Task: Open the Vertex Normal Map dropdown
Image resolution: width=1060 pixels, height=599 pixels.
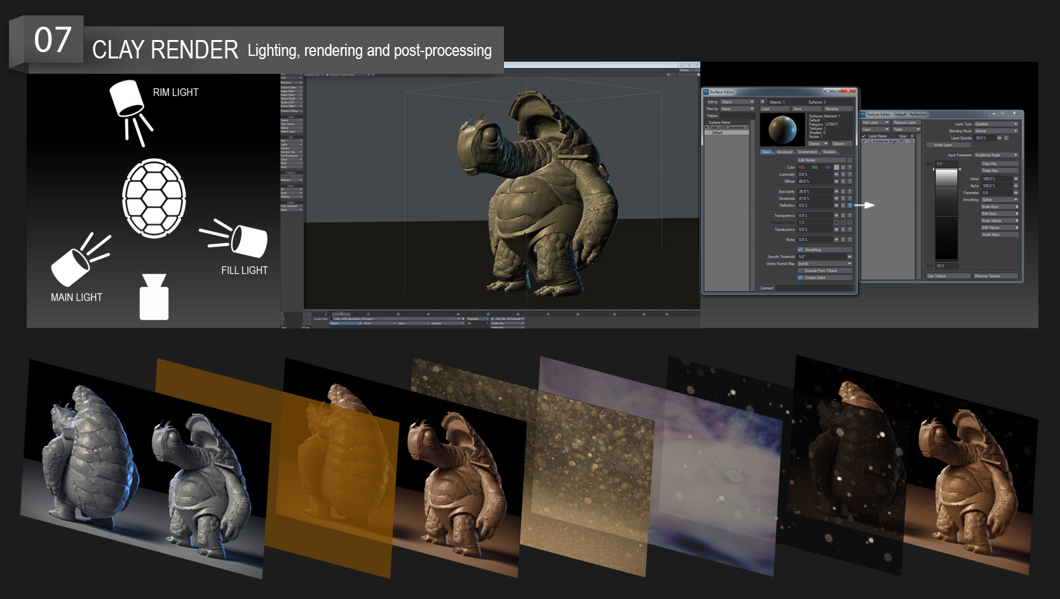Action: 825,264
